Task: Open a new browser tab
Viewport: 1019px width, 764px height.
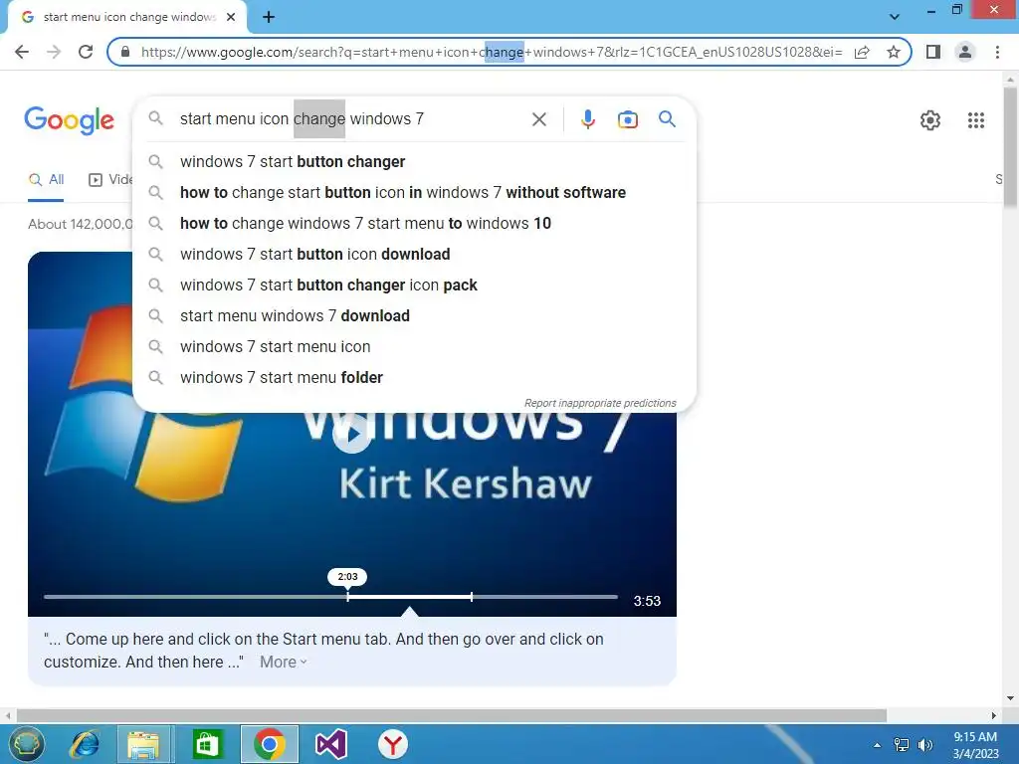Action: (x=269, y=17)
